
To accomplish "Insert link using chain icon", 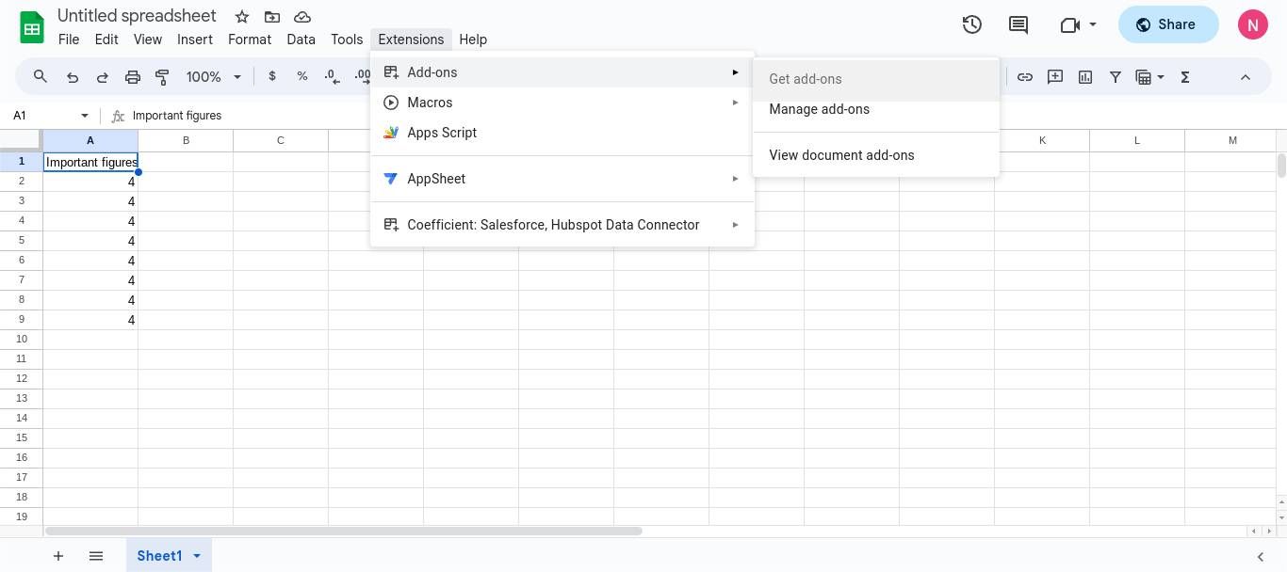I will click(x=1024, y=77).
